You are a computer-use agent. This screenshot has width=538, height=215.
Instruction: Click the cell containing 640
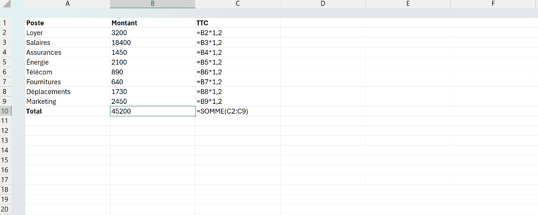153,82
